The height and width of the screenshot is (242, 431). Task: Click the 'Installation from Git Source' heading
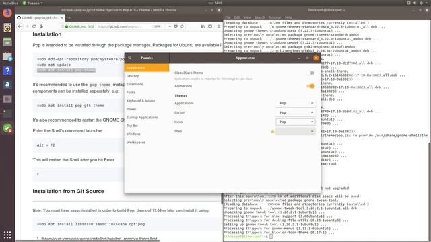(x=68, y=191)
